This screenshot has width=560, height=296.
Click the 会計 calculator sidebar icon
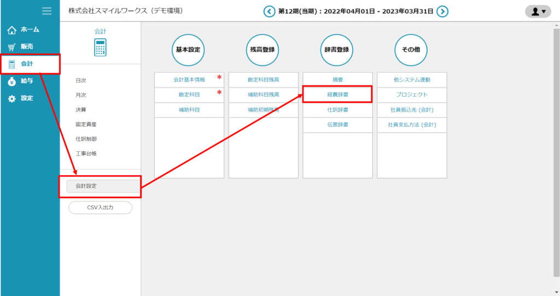point(12,64)
